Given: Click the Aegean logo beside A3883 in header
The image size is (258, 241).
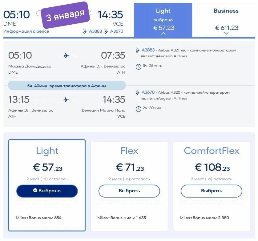Looking at the screenshot, I should coord(85,31).
